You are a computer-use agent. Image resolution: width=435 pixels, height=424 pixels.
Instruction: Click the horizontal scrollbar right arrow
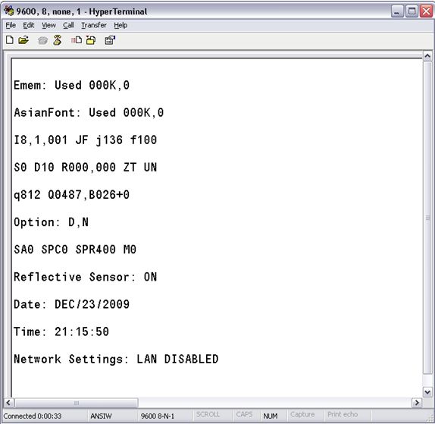click(417, 403)
